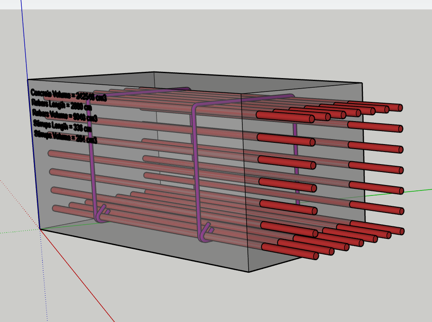Screen dimensions: 432x322
Task: Click the axes origin at the block corner
Action: click(40, 228)
